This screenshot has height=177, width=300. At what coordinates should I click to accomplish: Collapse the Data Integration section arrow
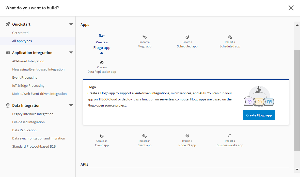point(71,105)
